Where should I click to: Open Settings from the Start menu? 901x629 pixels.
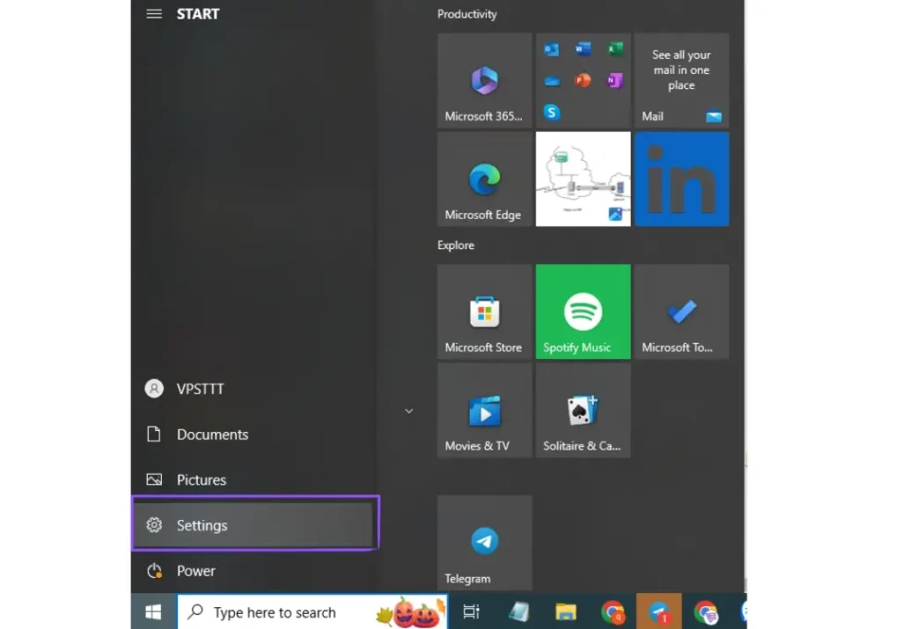pos(254,525)
